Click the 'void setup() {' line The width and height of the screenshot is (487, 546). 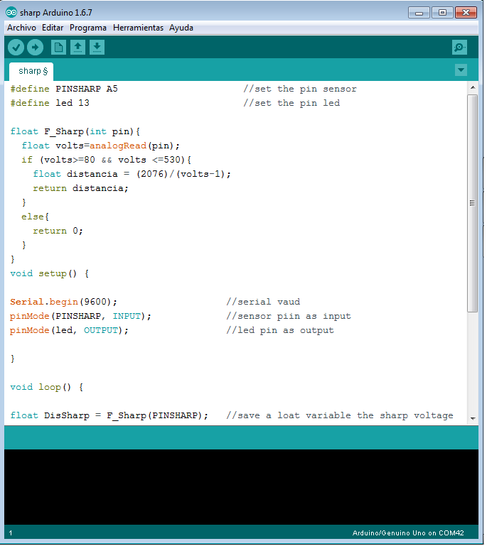point(50,273)
